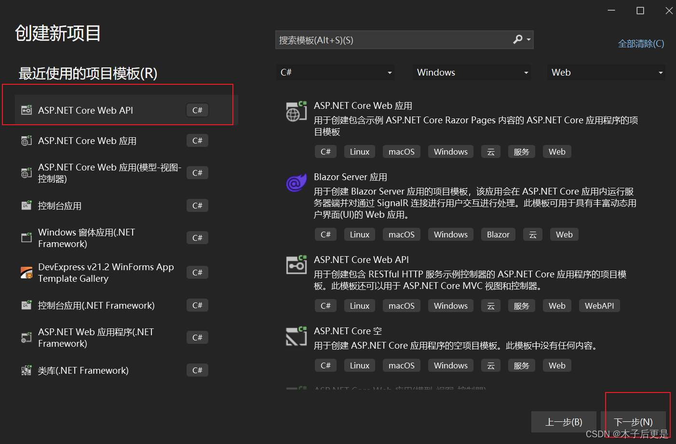Image resolution: width=676 pixels, height=444 pixels.
Task: Click the 类库(.NET Framework) class library icon
Action: 26,370
